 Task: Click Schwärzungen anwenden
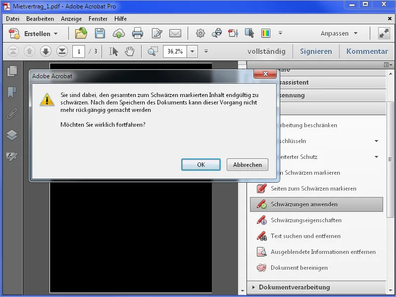coord(316,204)
